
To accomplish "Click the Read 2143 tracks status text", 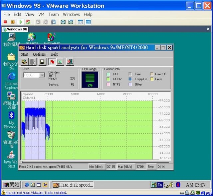I will (46, 166).
